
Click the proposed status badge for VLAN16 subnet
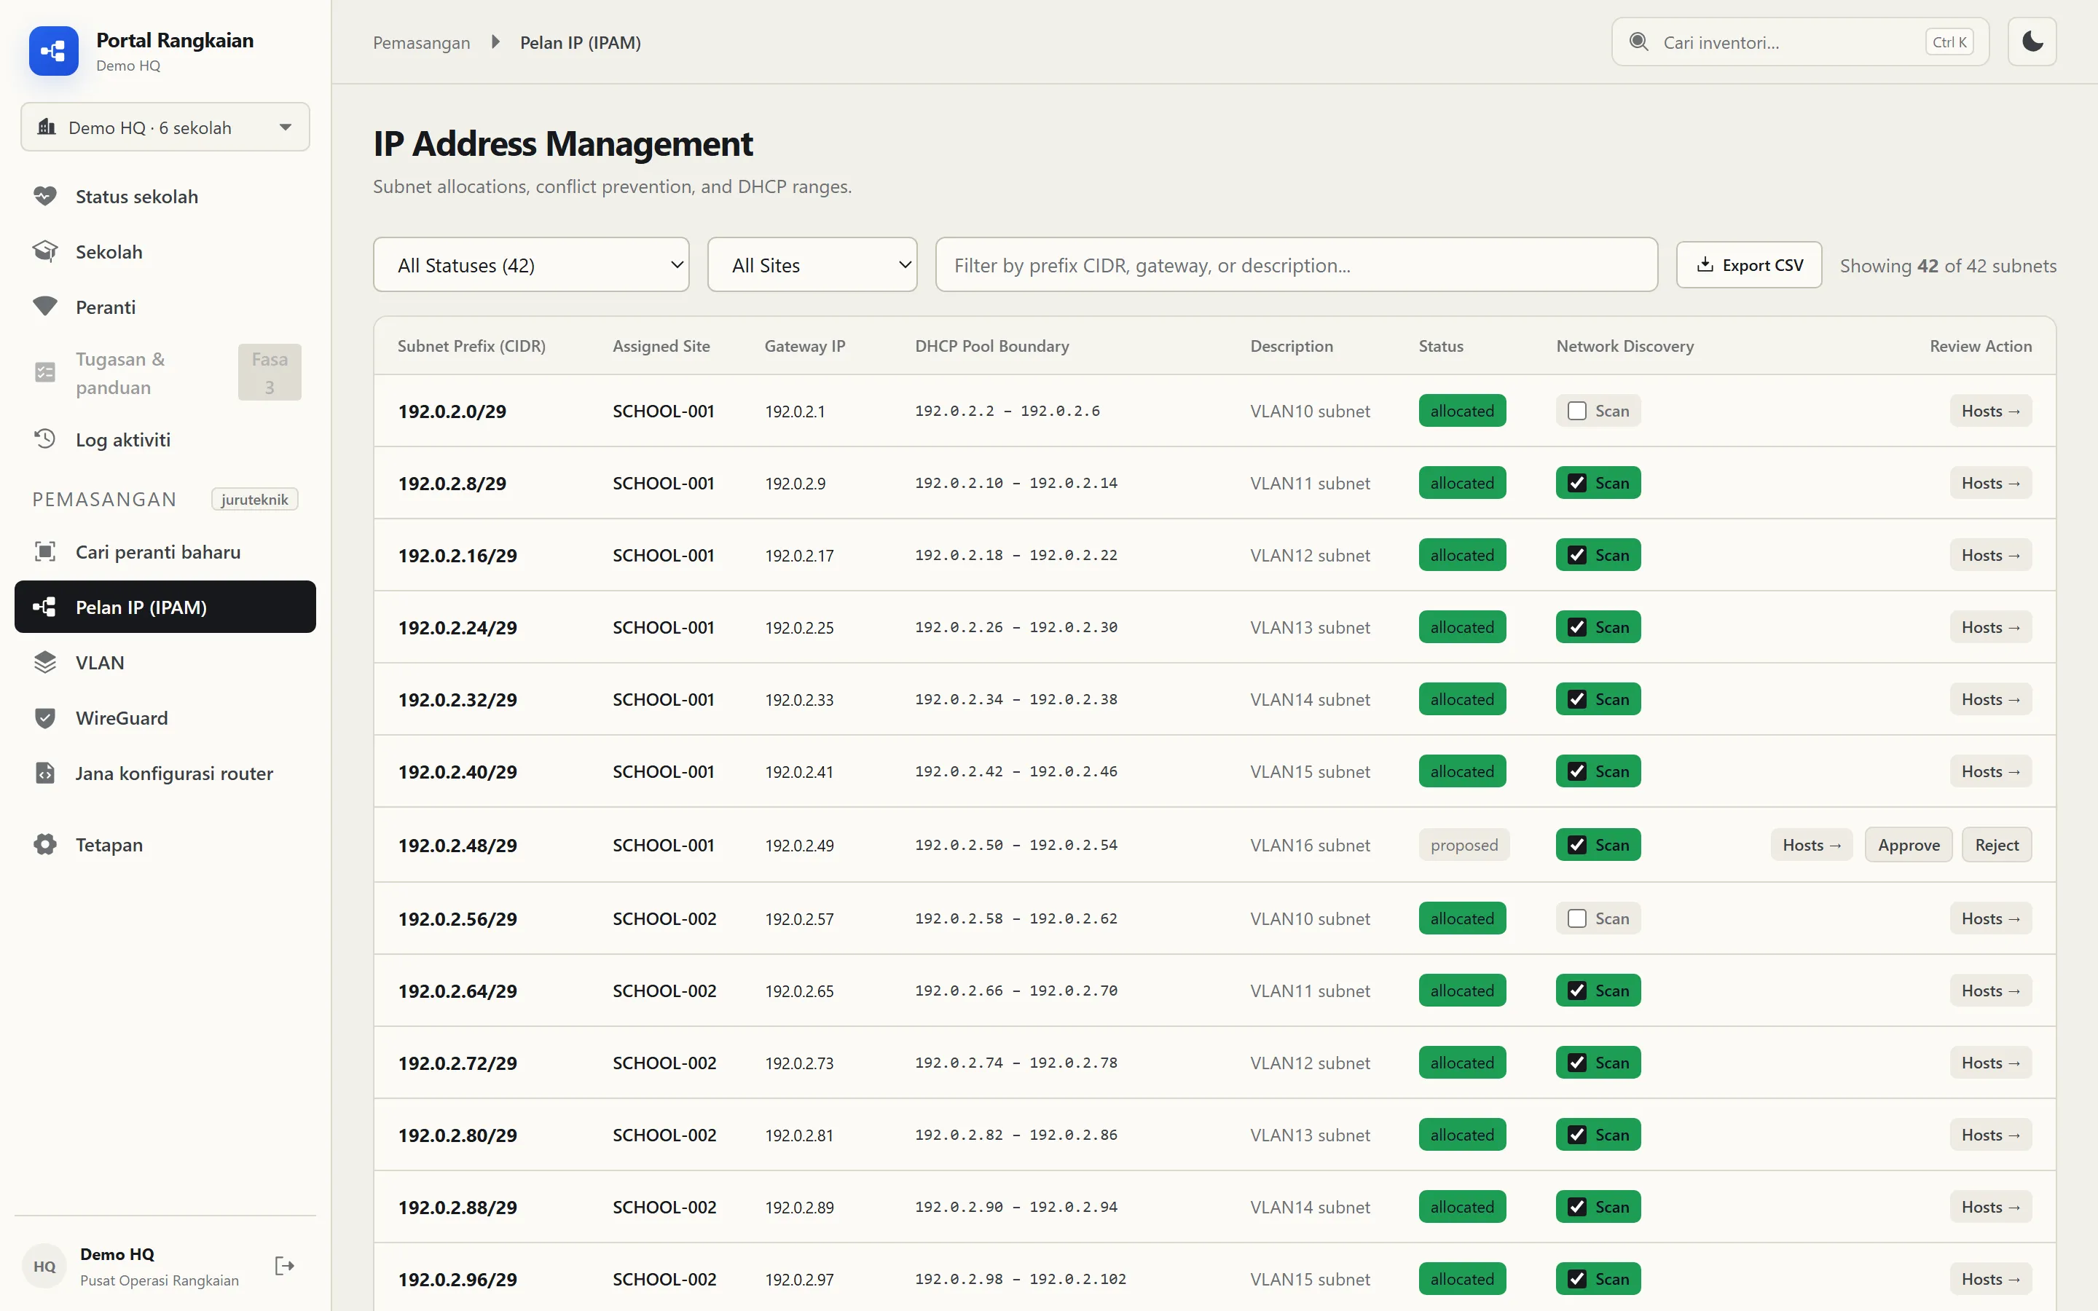(x=1464, y=845)
